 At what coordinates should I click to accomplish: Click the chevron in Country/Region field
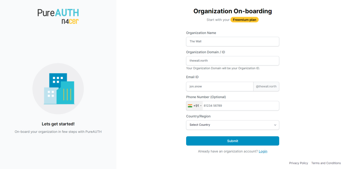click(x=275, y=125)
